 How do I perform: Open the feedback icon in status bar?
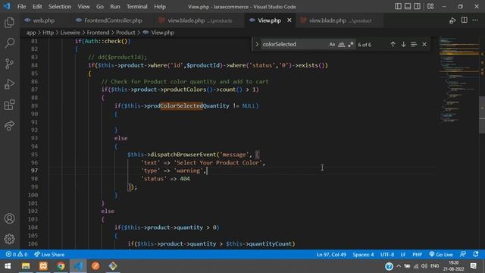[463, 255]
